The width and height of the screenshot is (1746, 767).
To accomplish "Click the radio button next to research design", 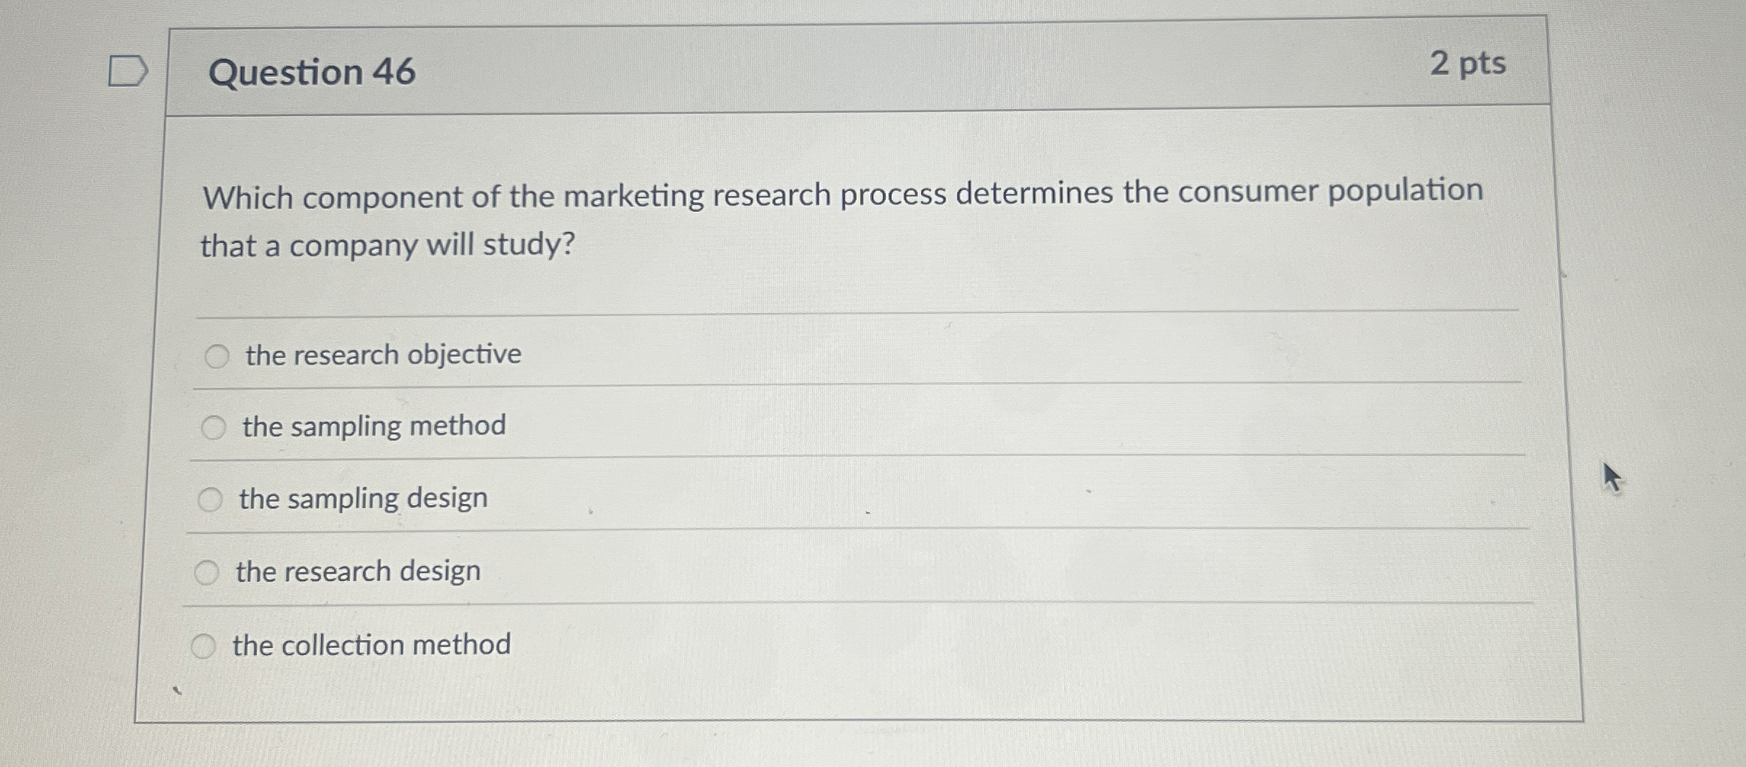I will 207,571.
